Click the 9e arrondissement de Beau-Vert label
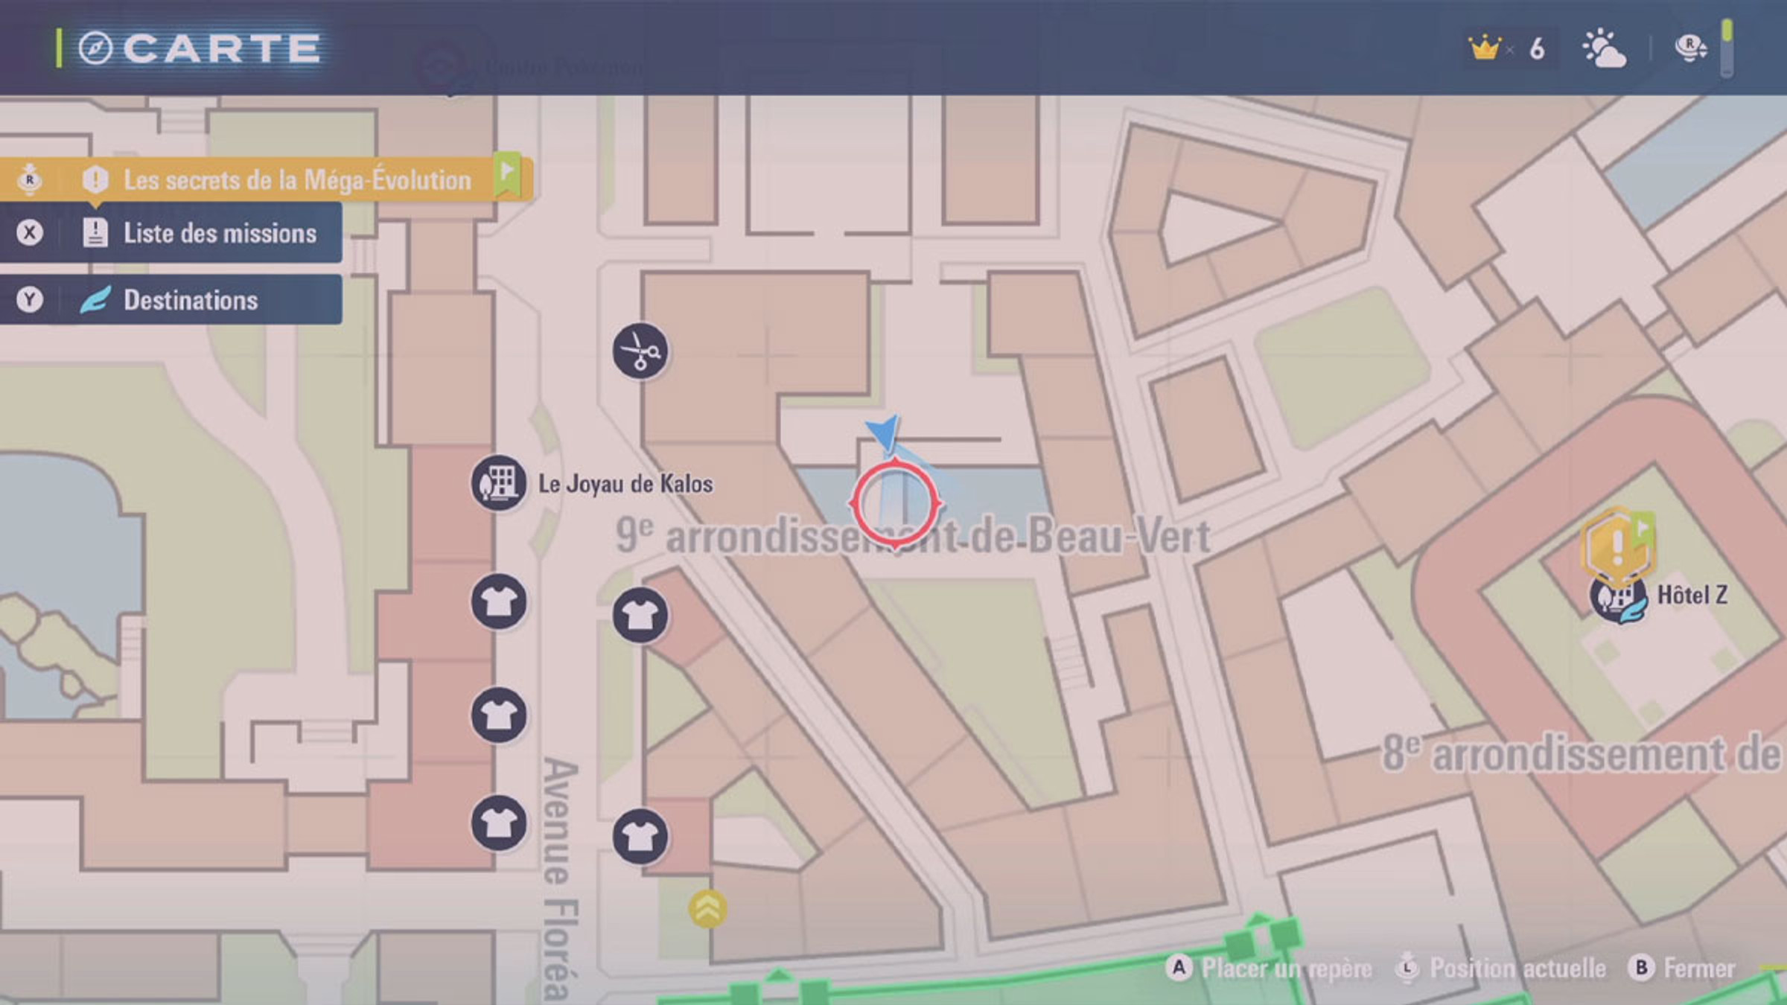This screenshot has height=1005, width=1787. click(913, 536)
